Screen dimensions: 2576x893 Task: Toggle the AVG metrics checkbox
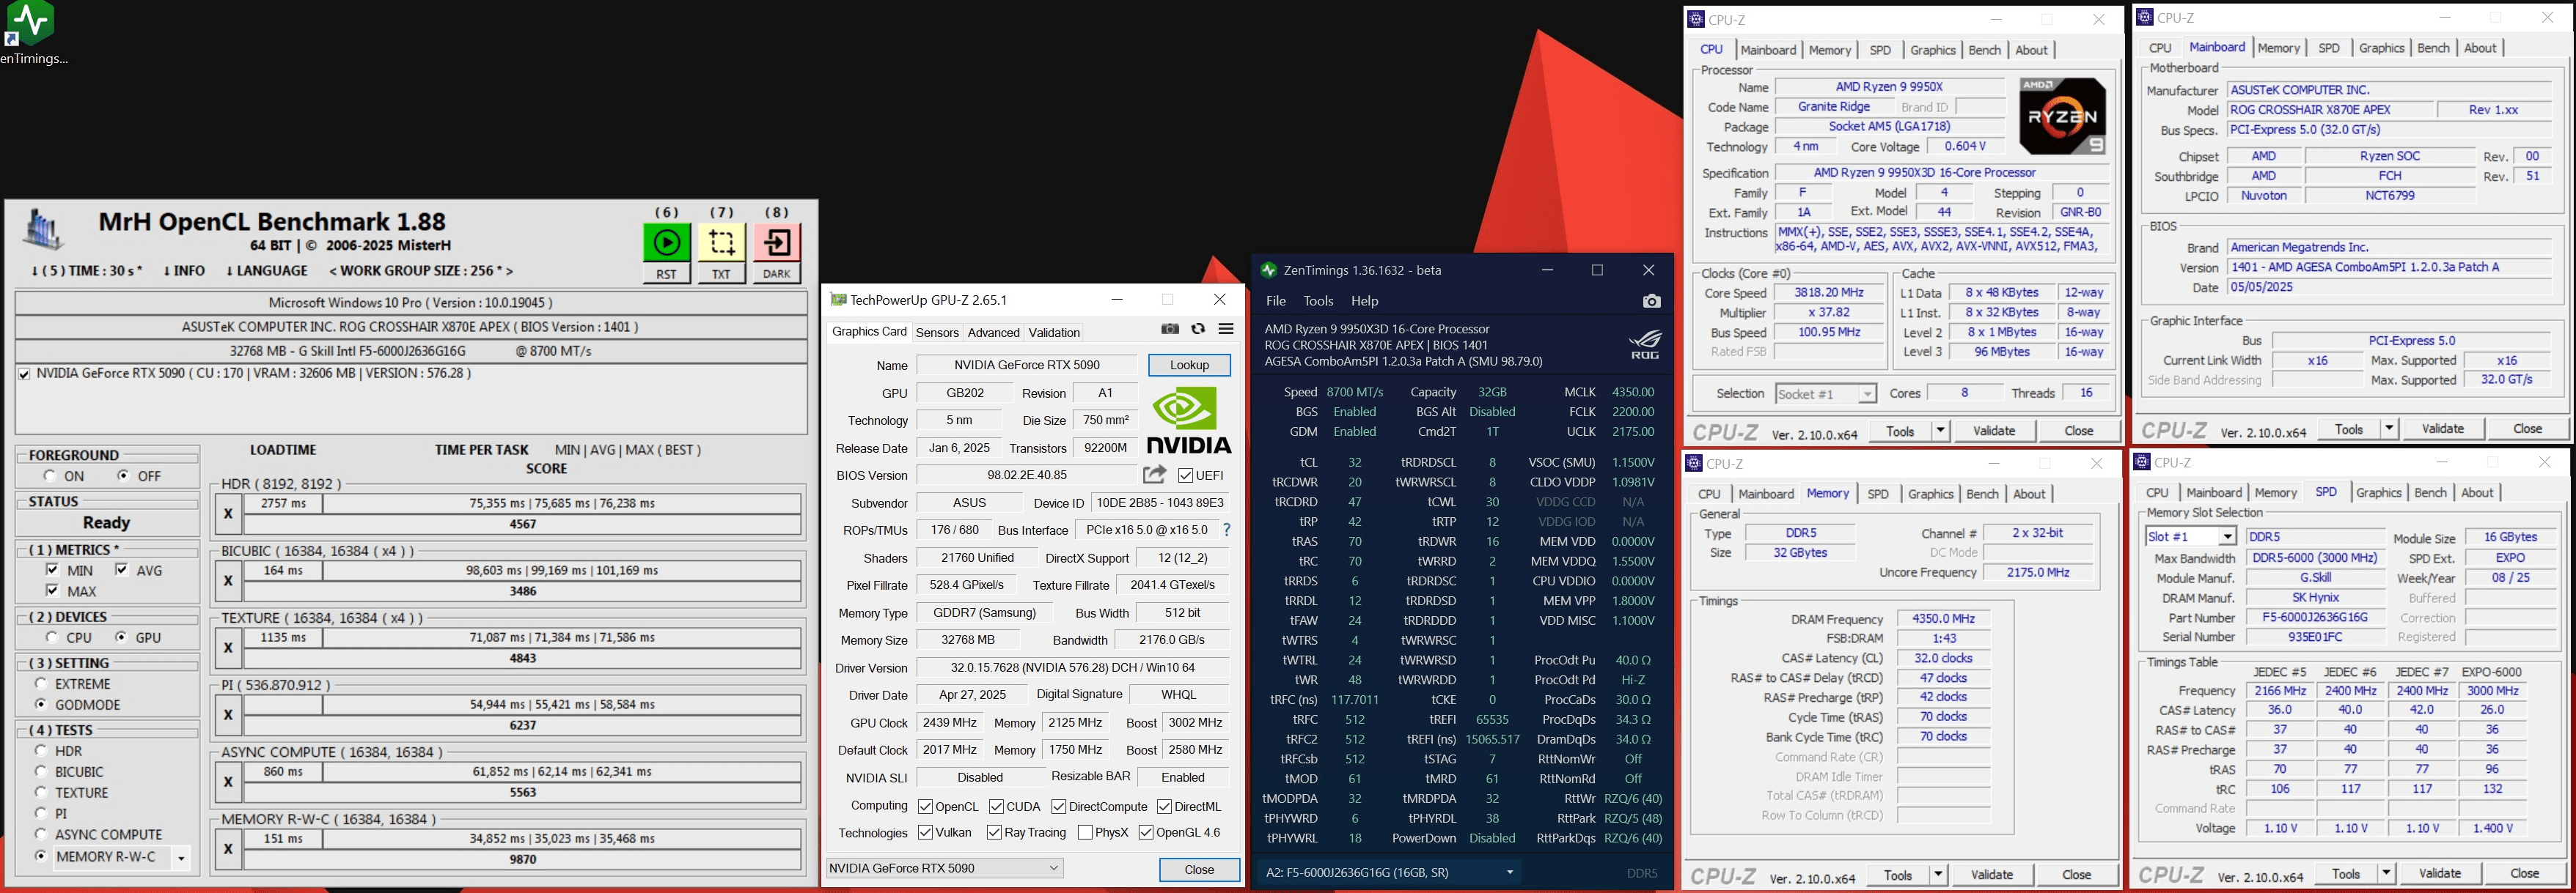coord(121,569)
